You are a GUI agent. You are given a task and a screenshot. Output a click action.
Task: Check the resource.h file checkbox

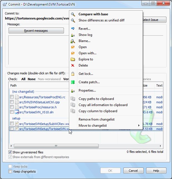12,107
